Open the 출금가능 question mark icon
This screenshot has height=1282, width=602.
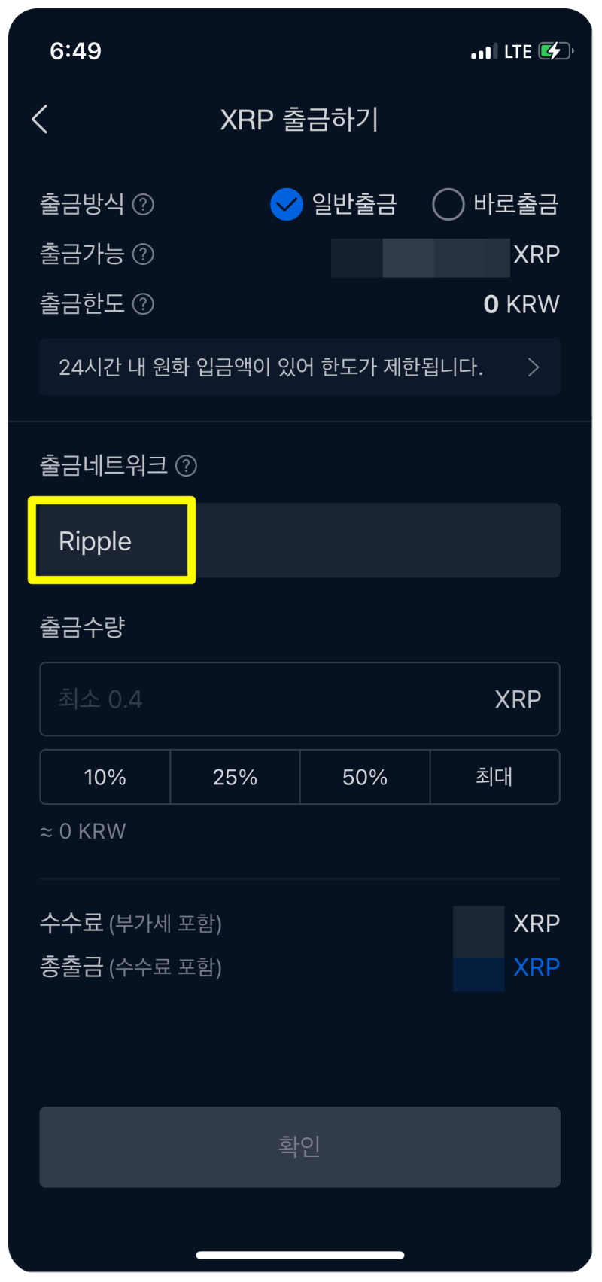click(x=143, y=254)
